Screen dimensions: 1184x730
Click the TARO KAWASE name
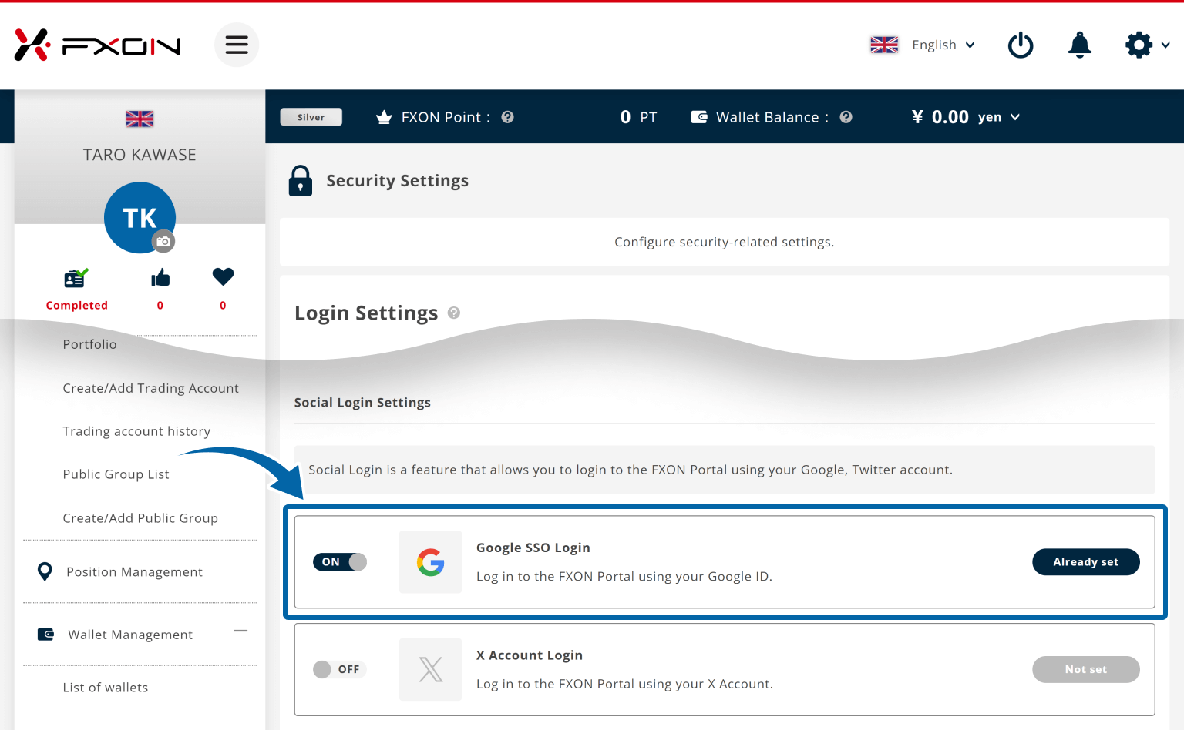[140, 155]
